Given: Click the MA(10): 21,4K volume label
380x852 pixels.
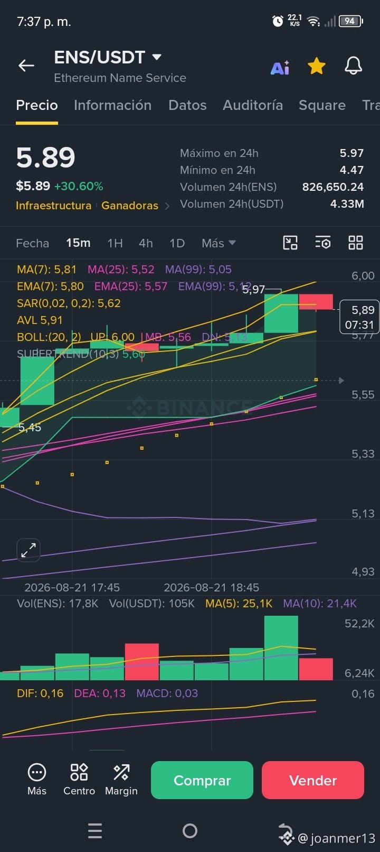Looking at the screenshot, I should [320, 603].
